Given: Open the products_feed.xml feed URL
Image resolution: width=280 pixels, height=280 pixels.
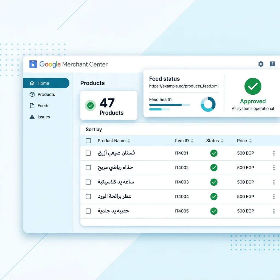Looking at the screenshot, I should (184, 86).
